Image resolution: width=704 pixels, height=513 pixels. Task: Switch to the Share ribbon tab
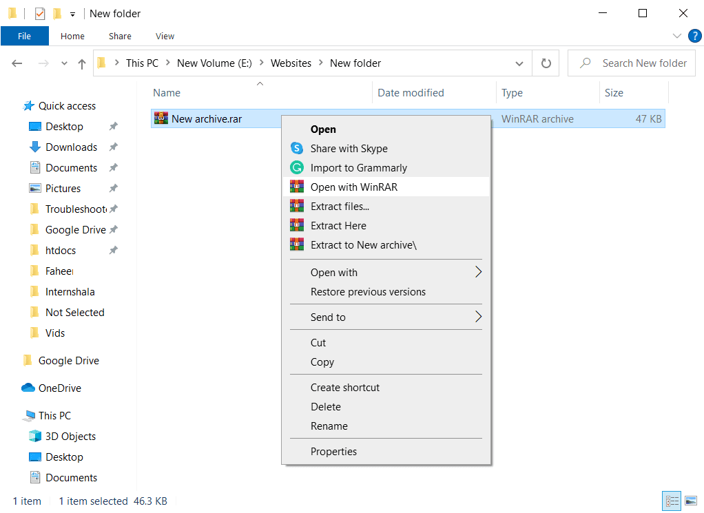[120, 36]
